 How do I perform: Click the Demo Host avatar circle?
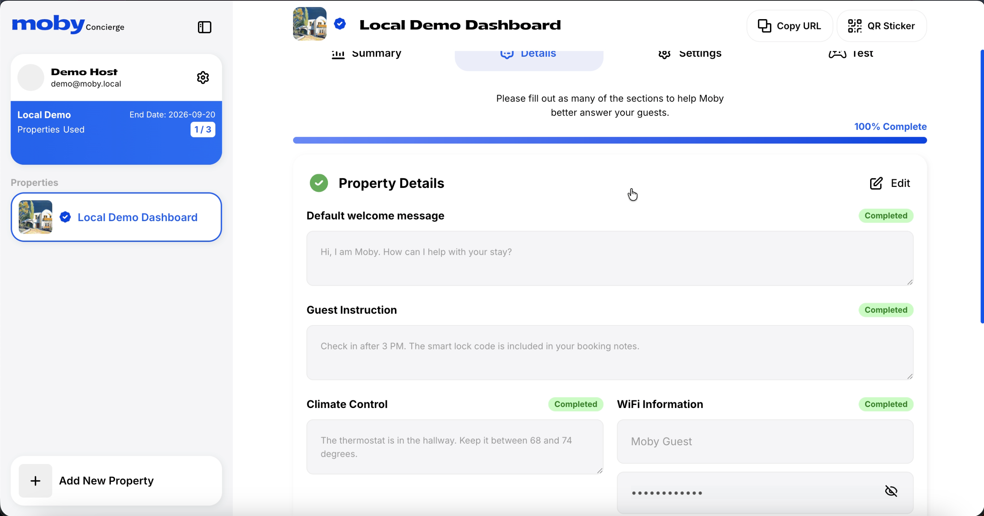pyautogui.click(x=31, y=78)
